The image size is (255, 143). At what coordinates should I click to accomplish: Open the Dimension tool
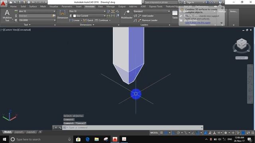point(63,14)
